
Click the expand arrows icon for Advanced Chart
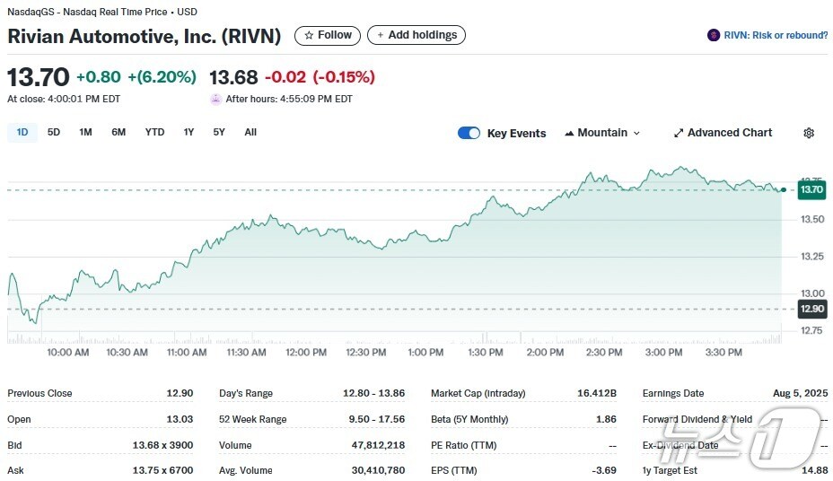pos(679,133)
